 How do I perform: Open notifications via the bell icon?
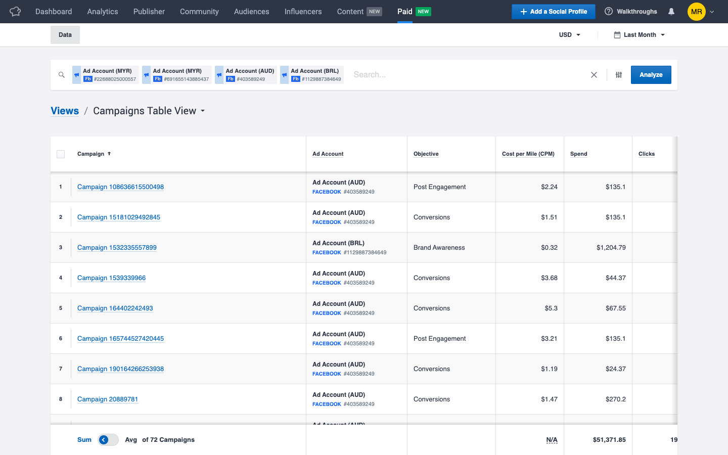click(671, 11)
